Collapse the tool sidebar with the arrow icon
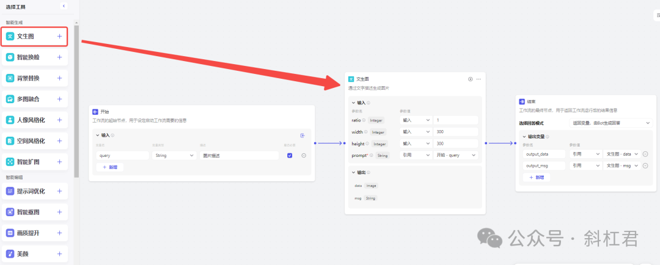 [64, 6]
